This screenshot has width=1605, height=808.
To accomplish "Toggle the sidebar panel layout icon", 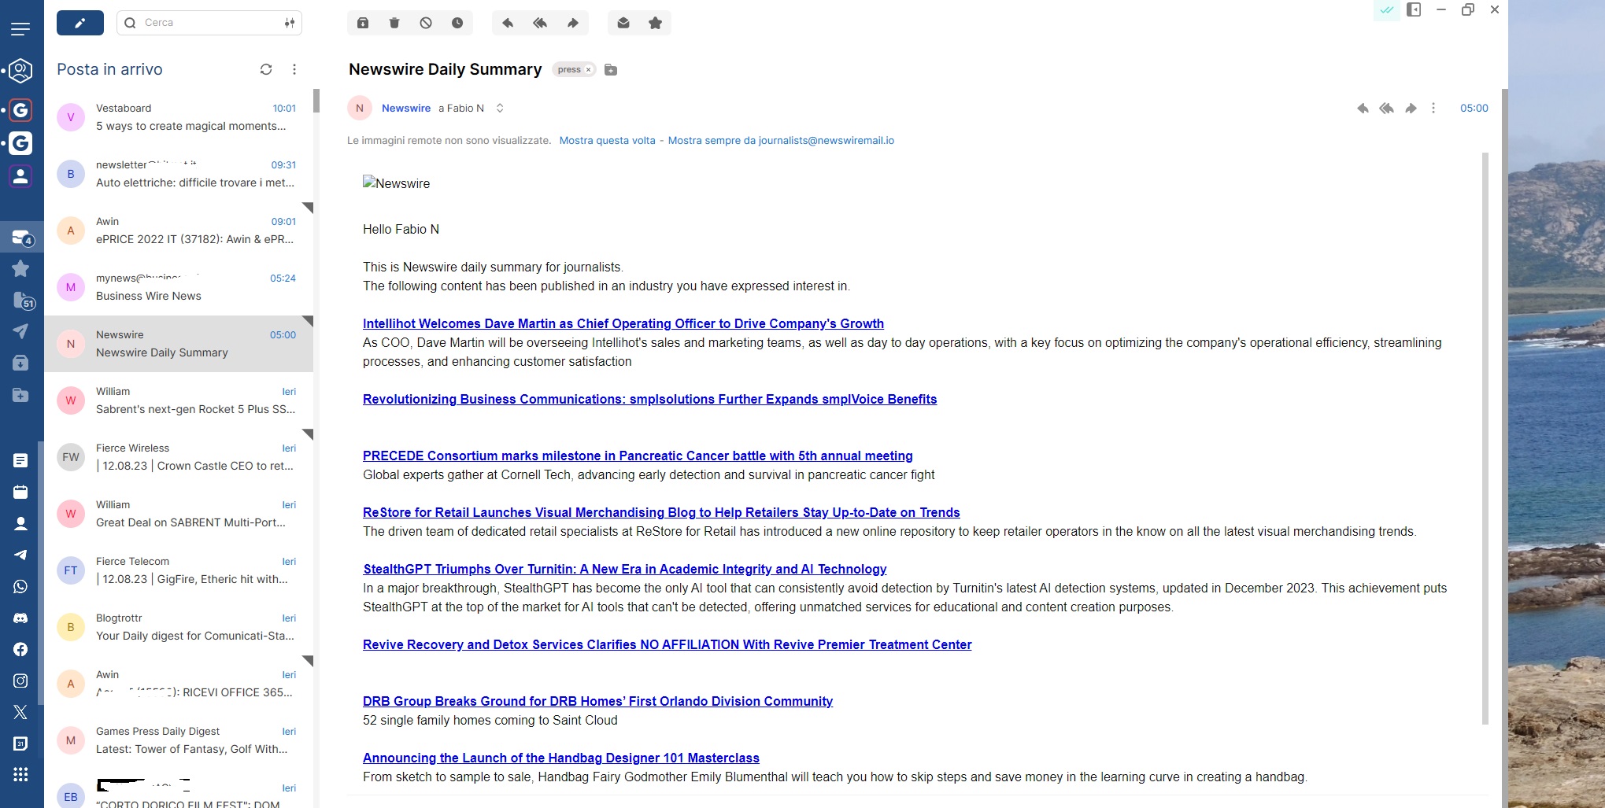I will coord(1414,10).
